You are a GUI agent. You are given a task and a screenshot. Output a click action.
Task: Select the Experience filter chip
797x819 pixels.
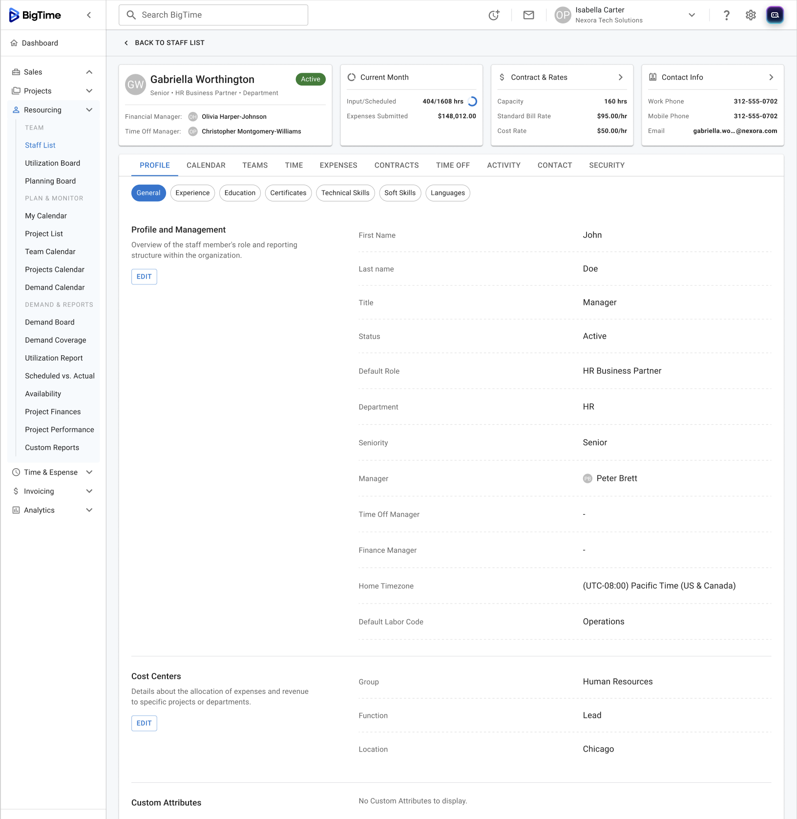click(x=192, y=193)
